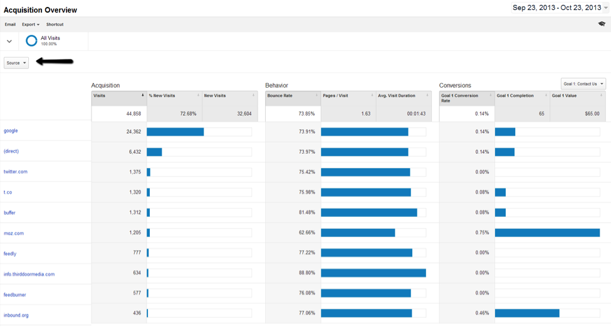The width and height of the screenshot is (611, 327).
Task: Click the All Visits segment circle icon
Action: click(x=31, y=41)
